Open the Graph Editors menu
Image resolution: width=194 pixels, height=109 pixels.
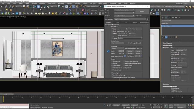click(52, 4)
